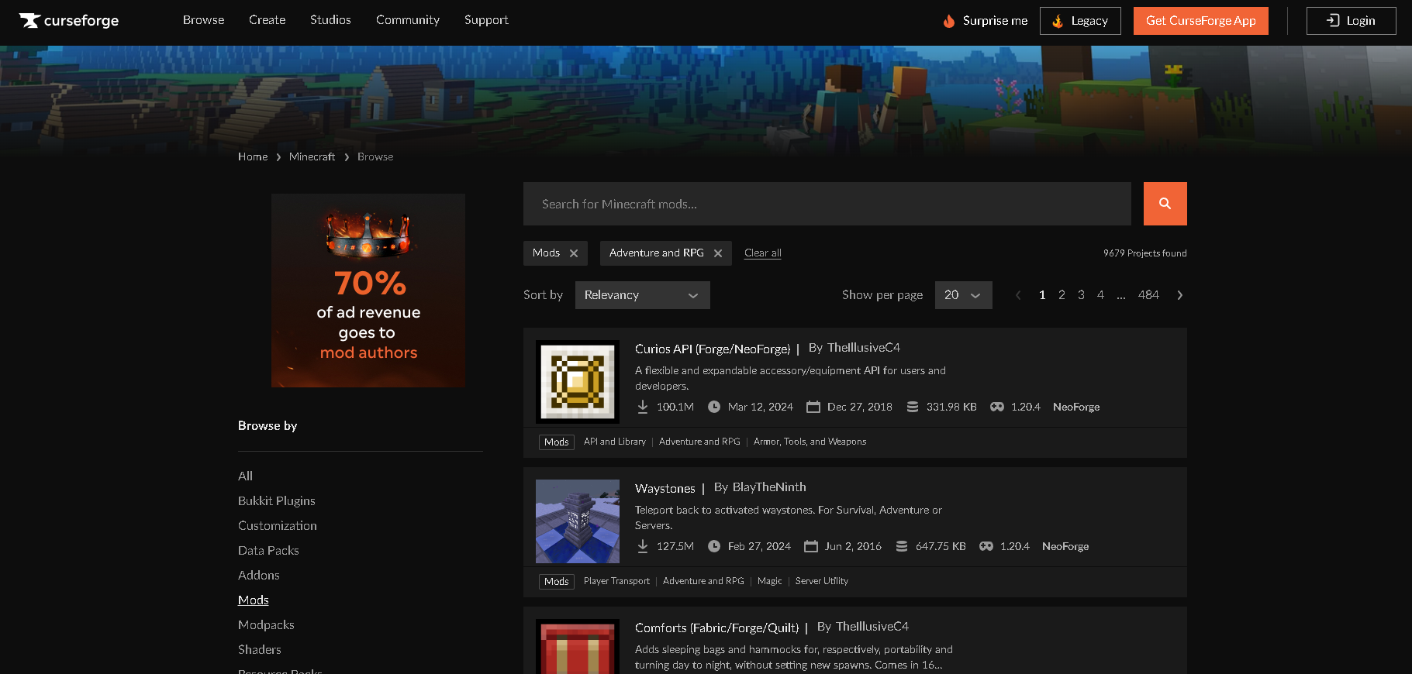Click the Surprise me link
Image resolution: width=1412 pixels, height=674 pixels.
click(986, 21)
